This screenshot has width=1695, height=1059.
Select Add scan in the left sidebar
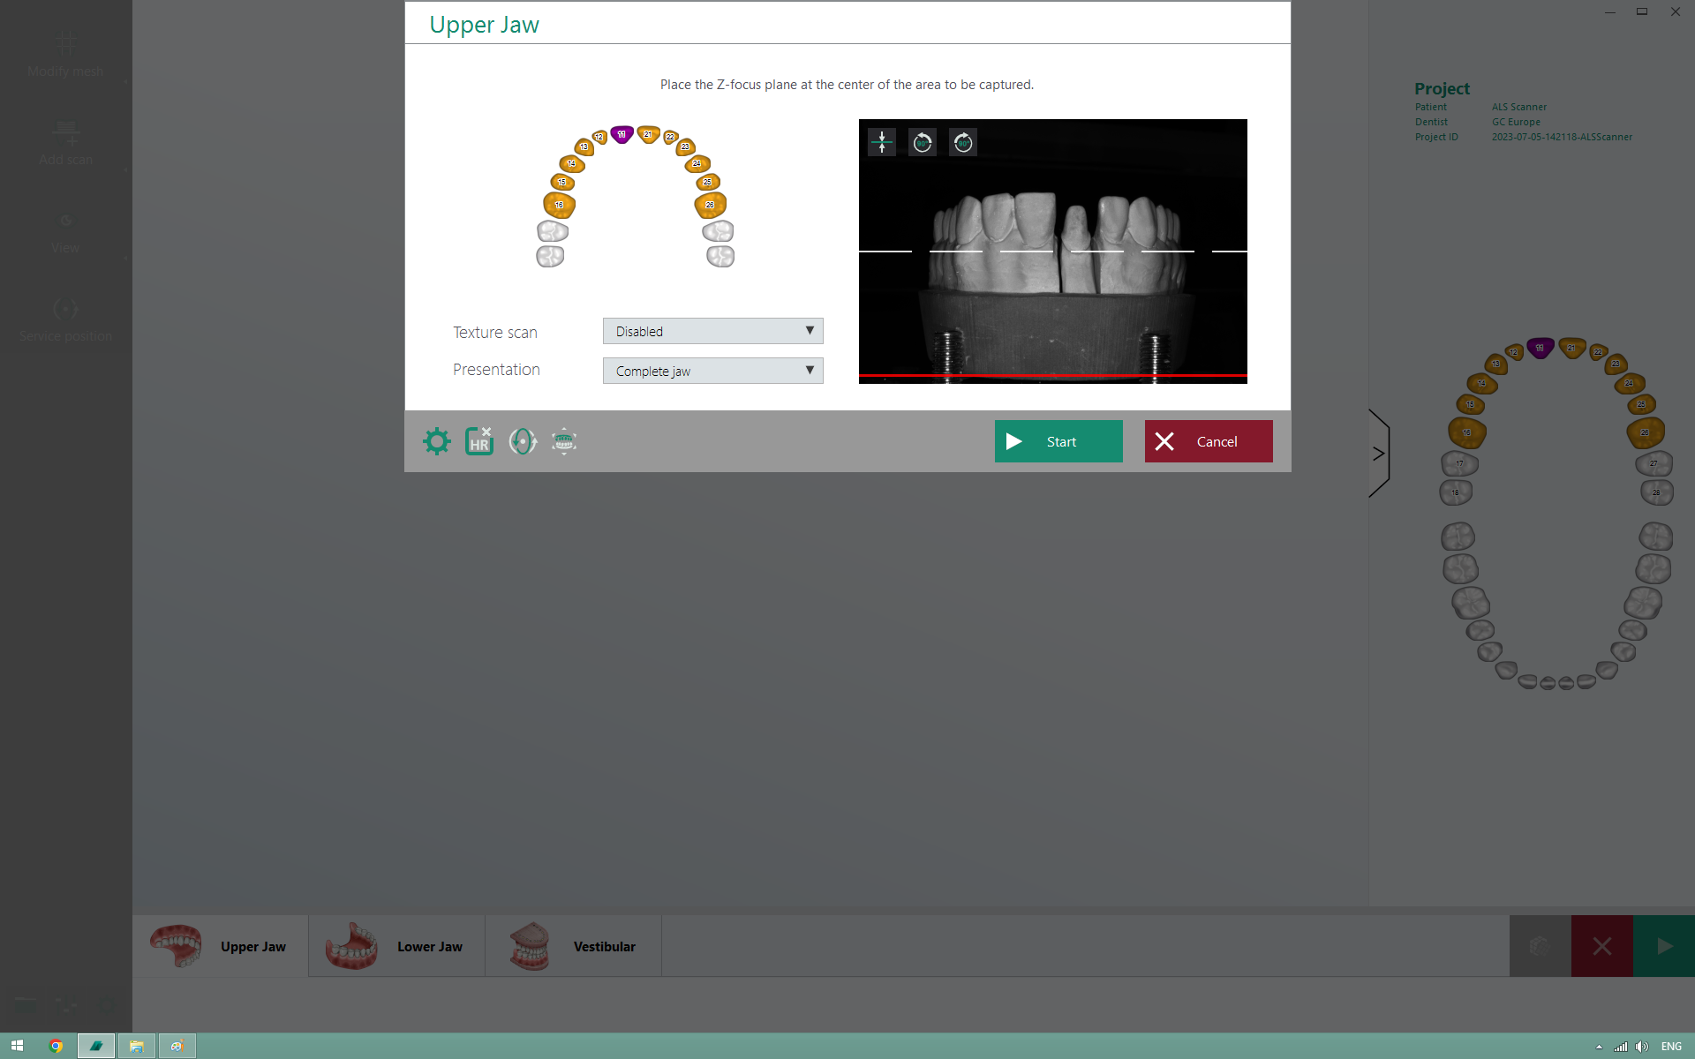pyautogui.click(x=65, y=141)
